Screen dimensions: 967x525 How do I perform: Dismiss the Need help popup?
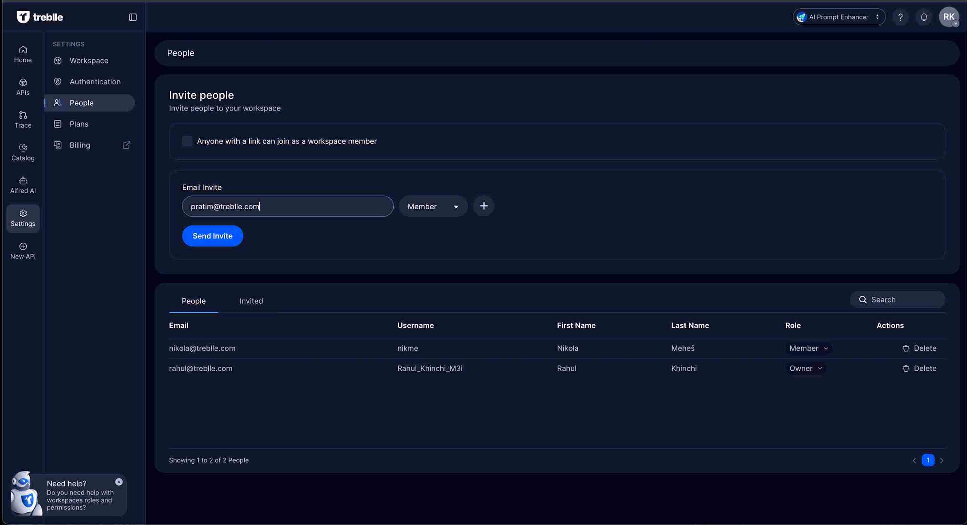[x=119, y=482]
